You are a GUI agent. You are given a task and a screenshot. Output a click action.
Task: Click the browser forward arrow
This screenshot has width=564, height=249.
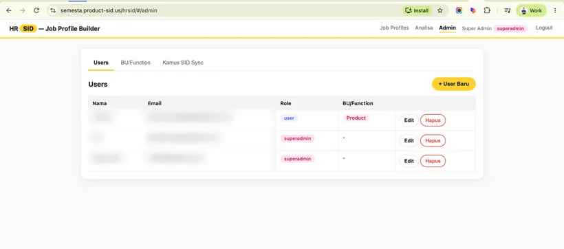[x=23, y=10]
